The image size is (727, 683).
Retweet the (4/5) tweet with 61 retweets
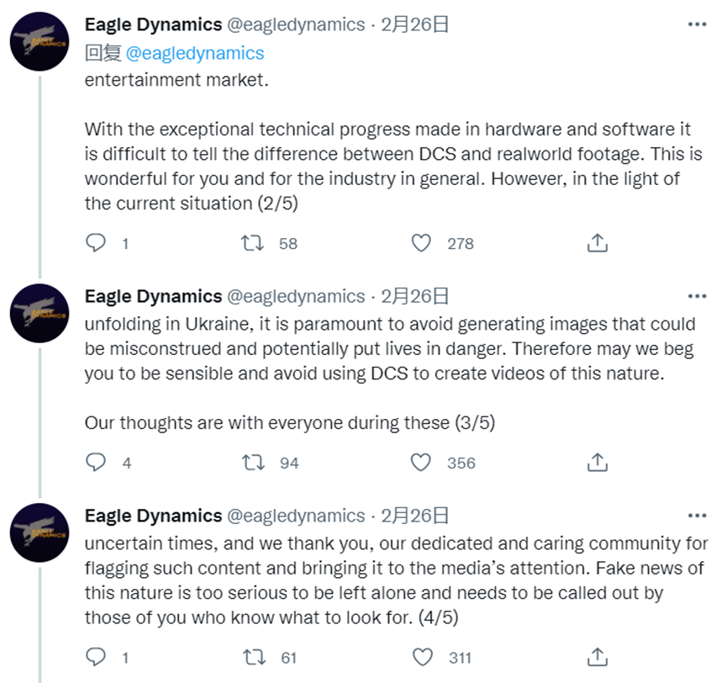point(255,658)
